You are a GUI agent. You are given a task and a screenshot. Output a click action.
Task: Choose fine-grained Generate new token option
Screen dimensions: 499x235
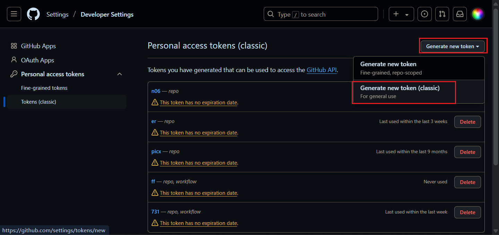point(419,68)
